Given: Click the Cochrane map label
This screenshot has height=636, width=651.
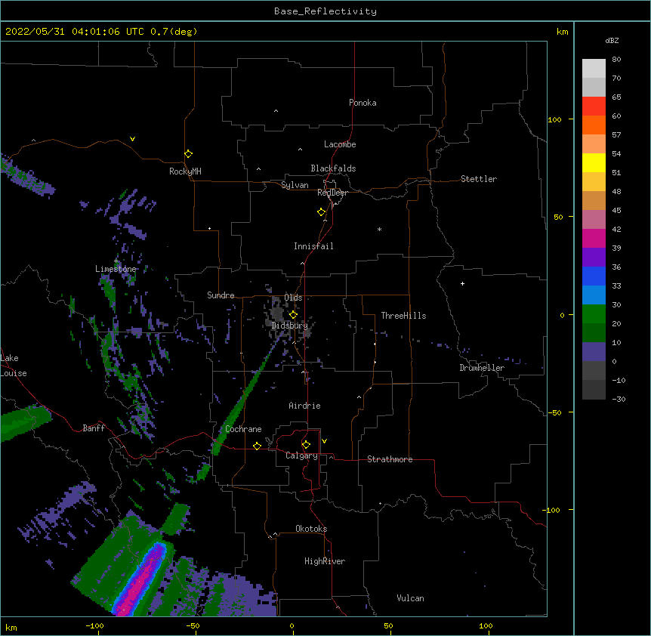Looking at the screenshot, I should [243, 429].
